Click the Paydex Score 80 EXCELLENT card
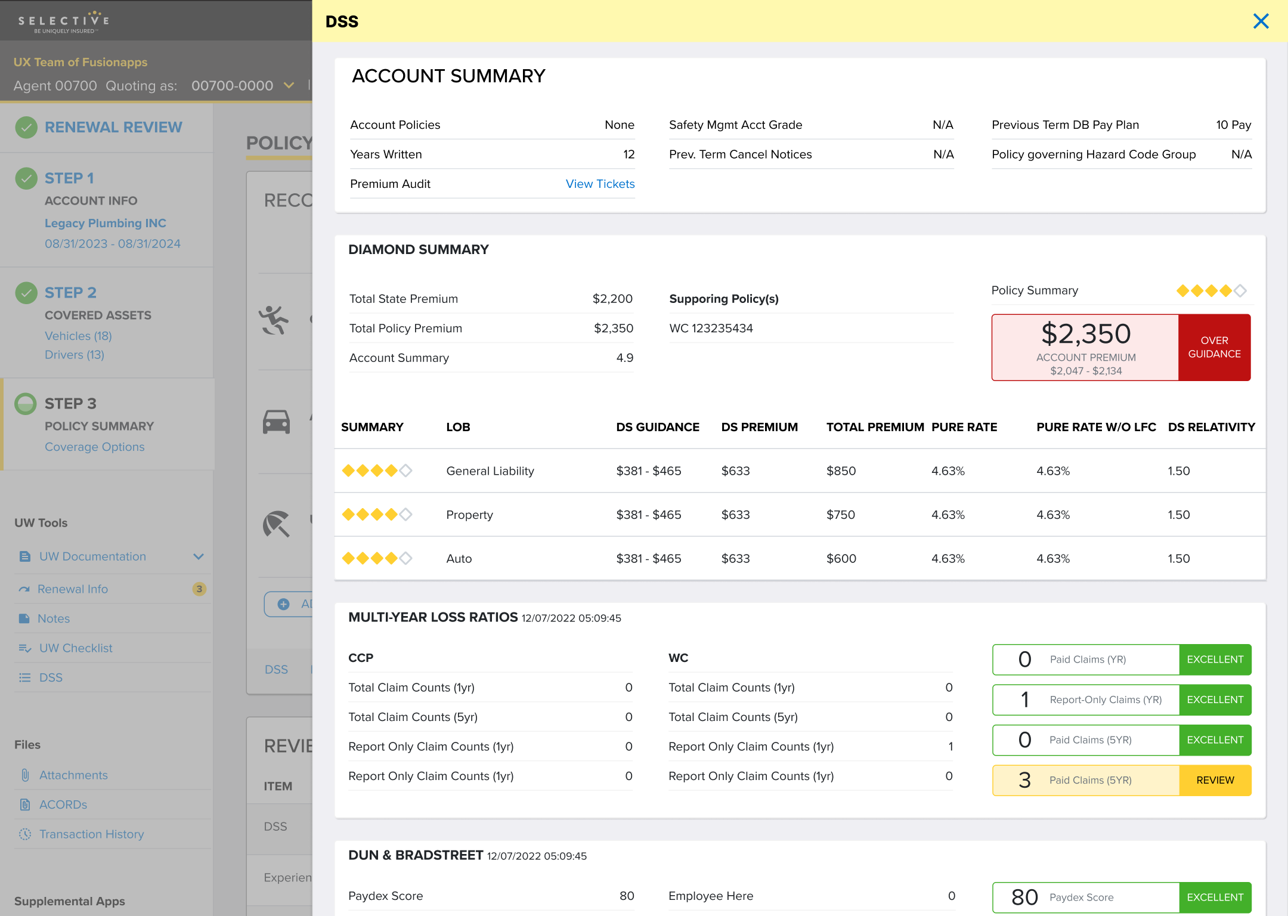 click(1122, 898)
